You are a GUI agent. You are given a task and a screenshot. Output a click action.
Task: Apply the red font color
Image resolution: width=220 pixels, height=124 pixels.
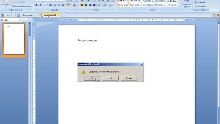(x=74, y=5)
